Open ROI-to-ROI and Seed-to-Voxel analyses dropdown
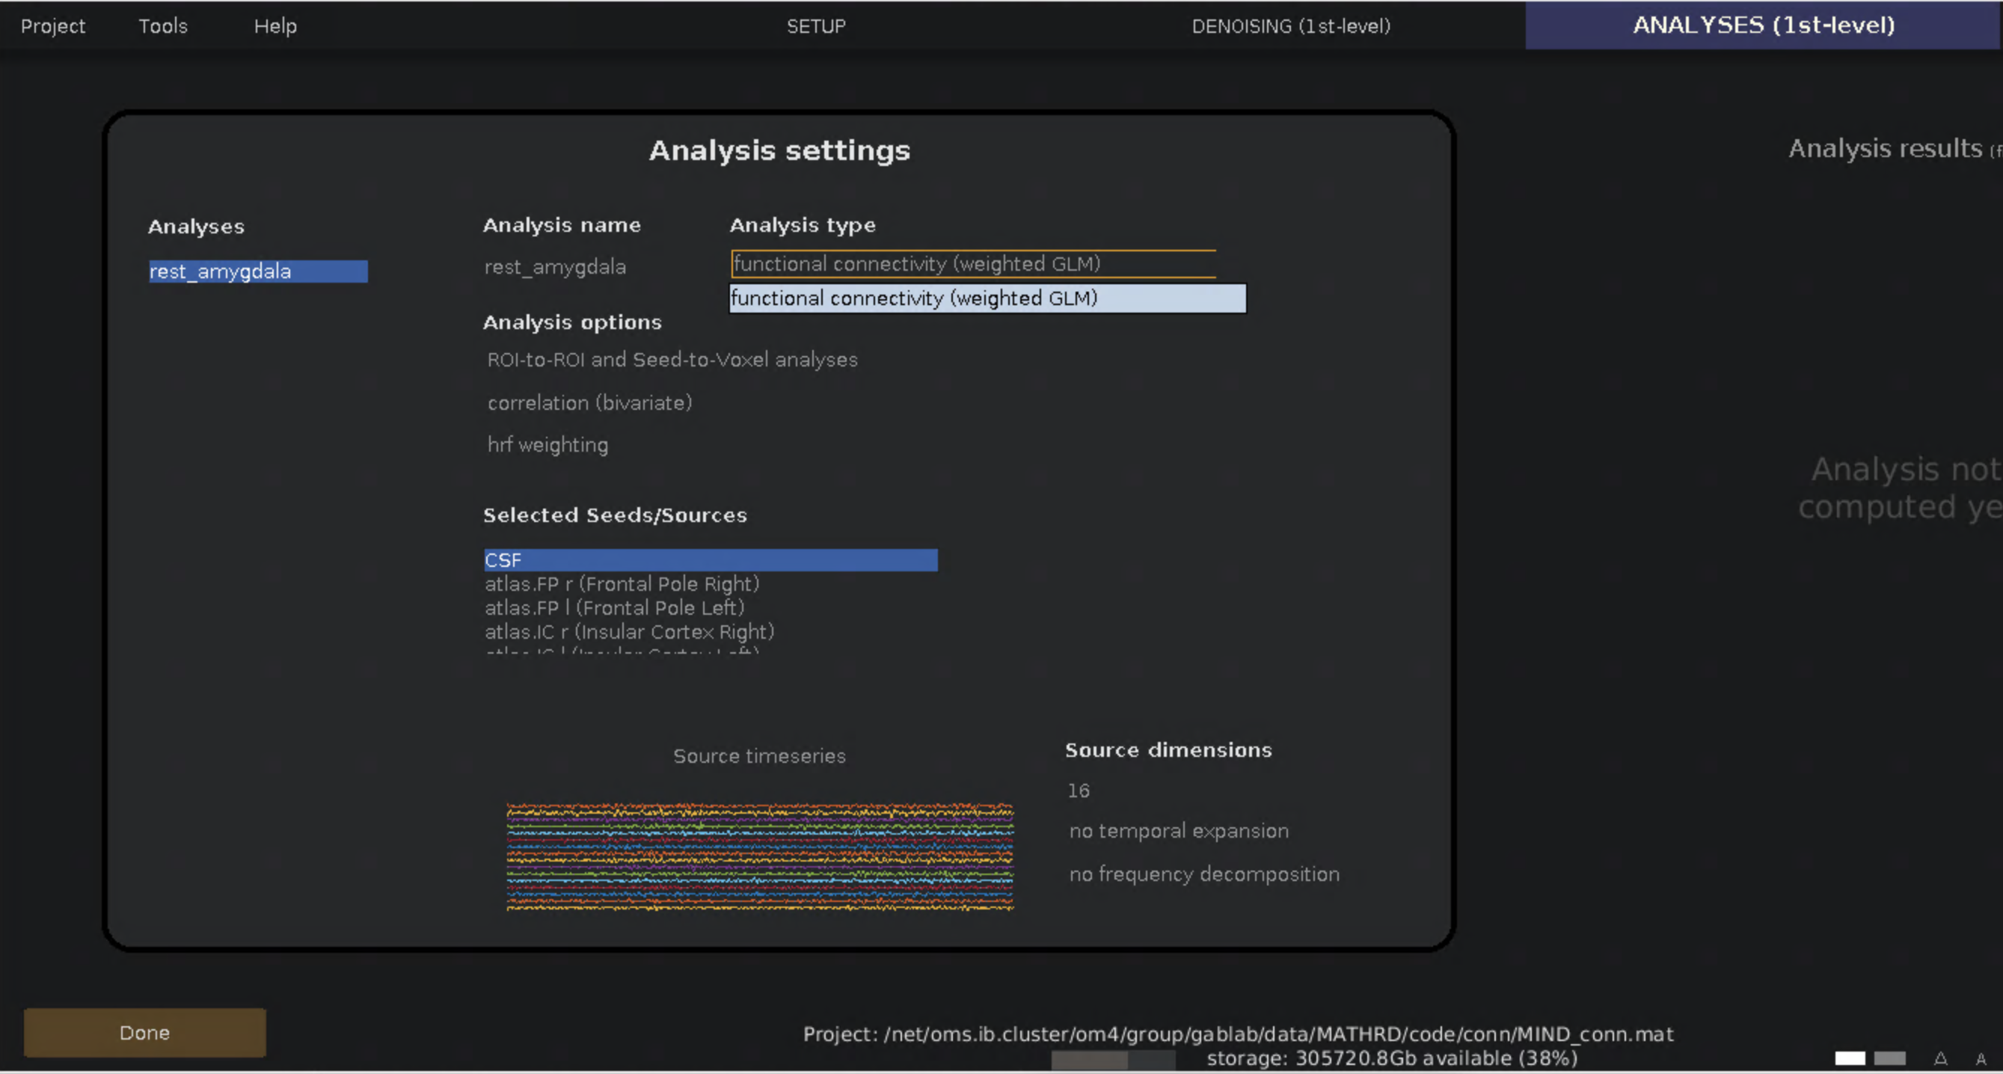Screen dimensions: 2003x1074 click(x=672, y=360)
